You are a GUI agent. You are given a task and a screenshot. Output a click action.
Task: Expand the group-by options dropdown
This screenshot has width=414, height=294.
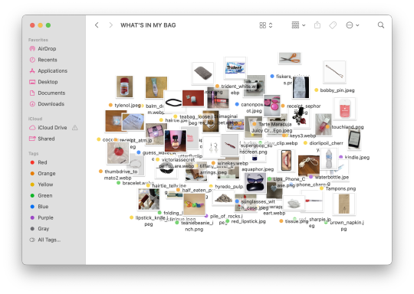click(299, 25)
